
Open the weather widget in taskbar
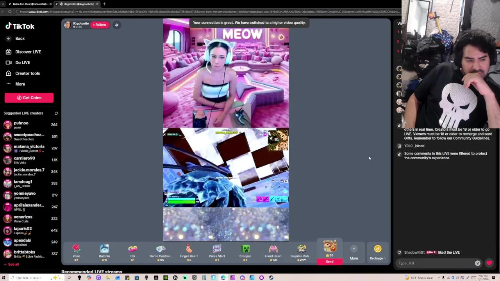click(419, 277)
